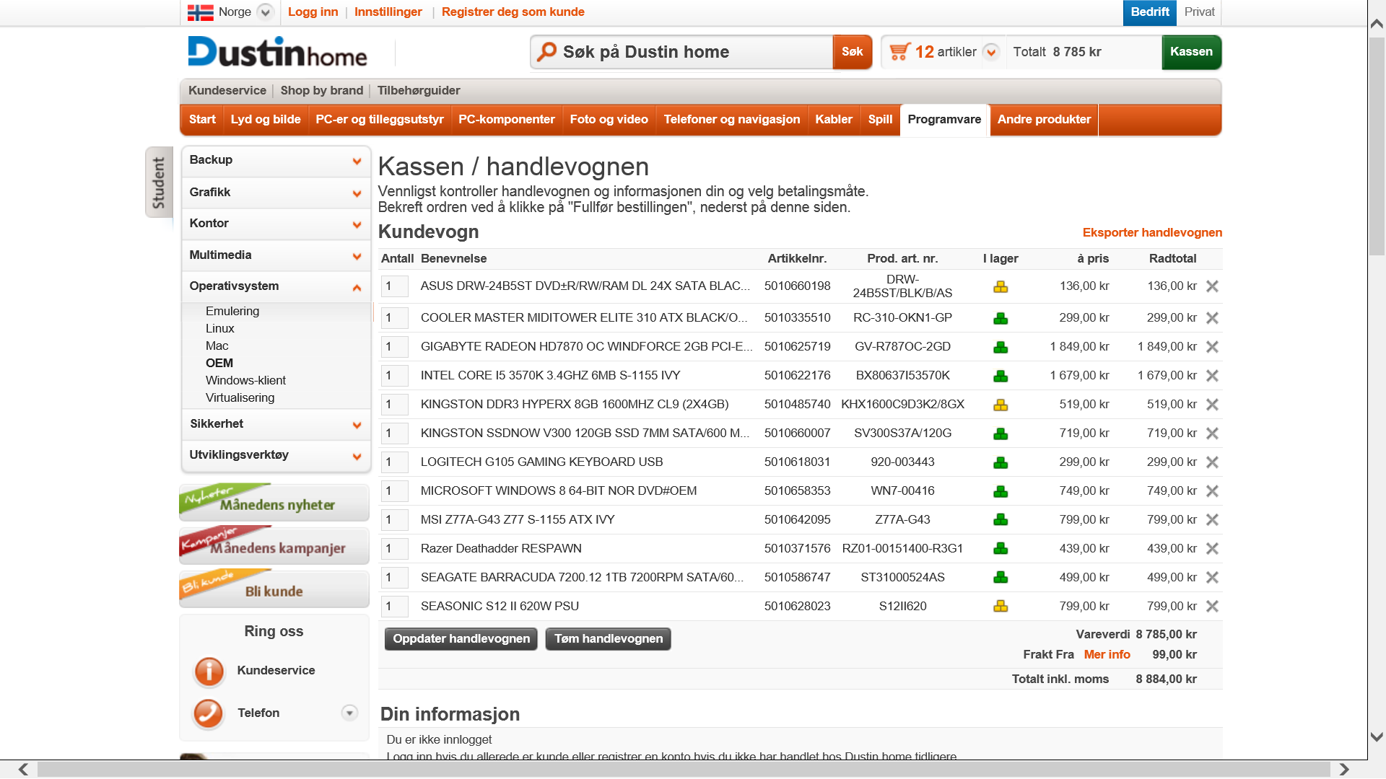
Task: Select the Windows-klient subcategory
Action: (245, 380)
